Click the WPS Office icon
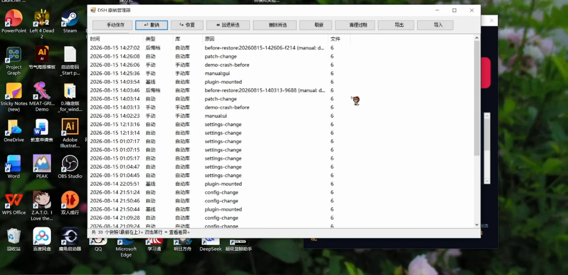This screenshot has height=275, width=568. click(x=13, y=203)
